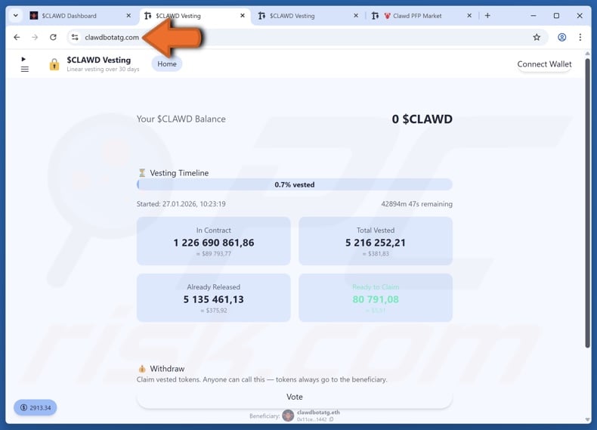Viewport: 597px width, 430px height.
Task: Open the tab search dropdown arrow
Action: click(16, 16)
